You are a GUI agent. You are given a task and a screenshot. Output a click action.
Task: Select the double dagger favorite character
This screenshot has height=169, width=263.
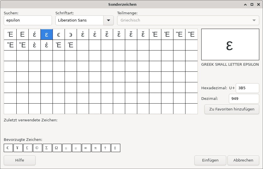116,148
